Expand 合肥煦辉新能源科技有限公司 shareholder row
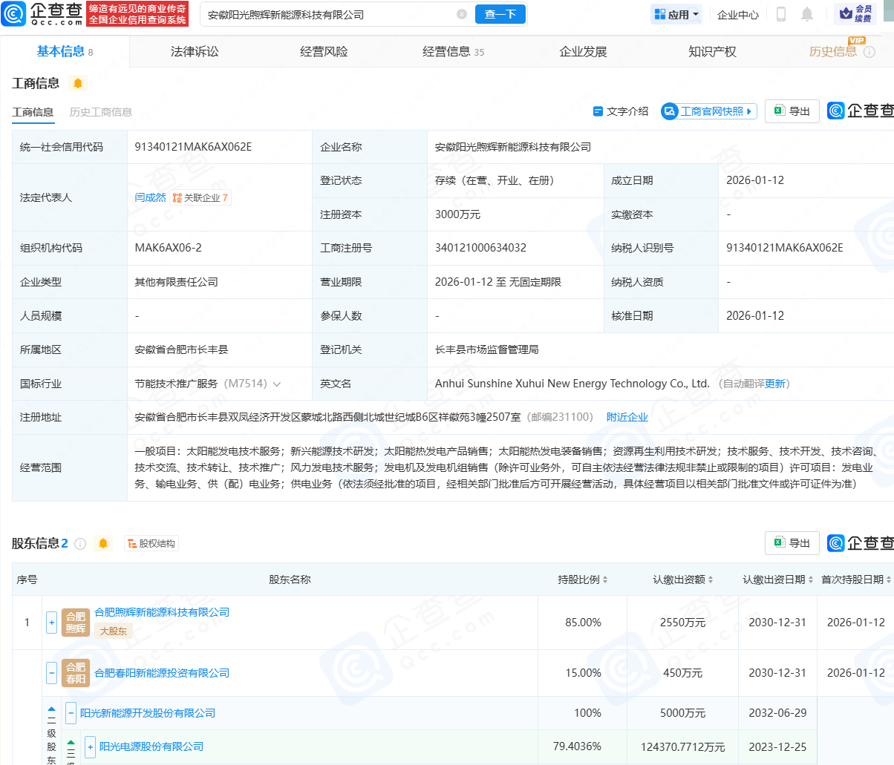This screenshot has width=894, height=765. (x=52, y=622)
